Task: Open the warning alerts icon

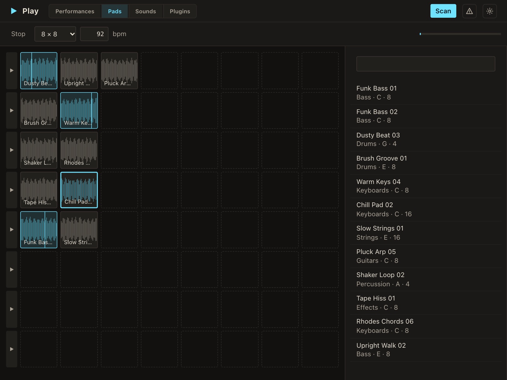Action: (x=469, y=11)
